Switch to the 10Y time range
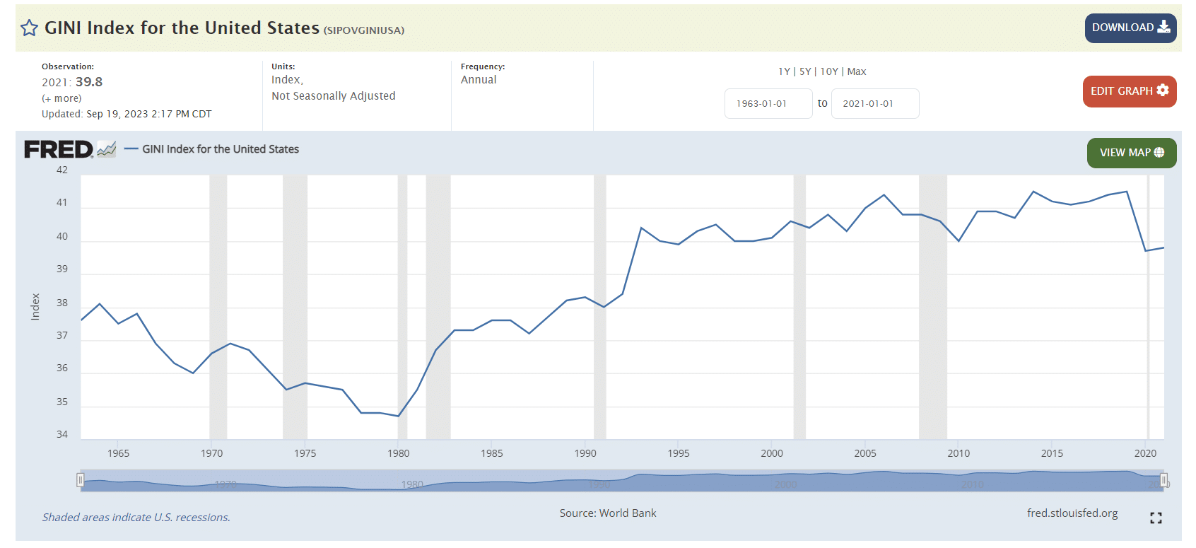 pos(829,71)
